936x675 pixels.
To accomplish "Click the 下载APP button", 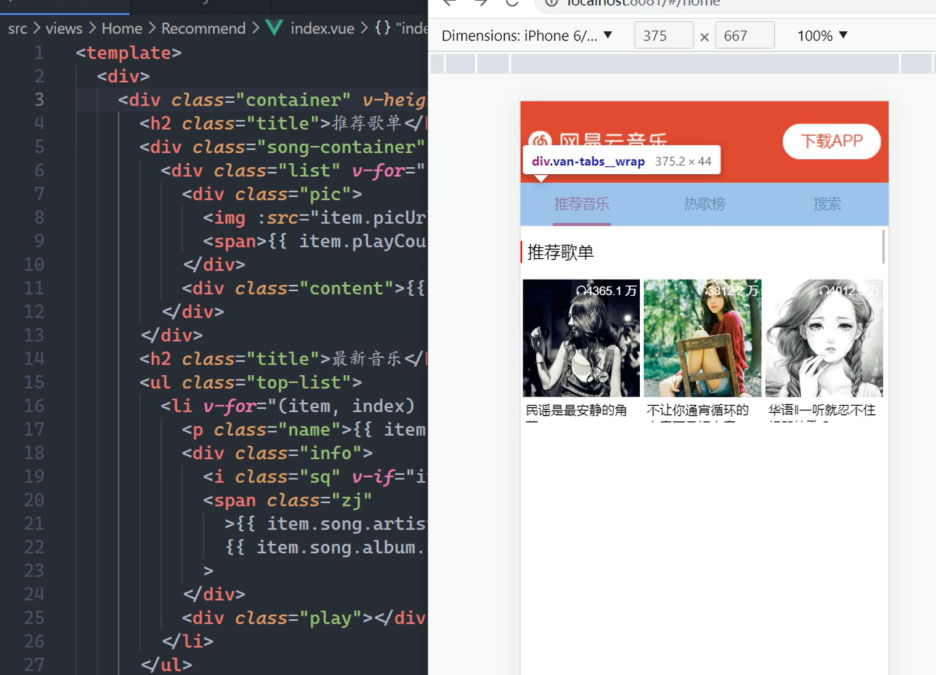I will pyautogui.click(x=831, y=141).
